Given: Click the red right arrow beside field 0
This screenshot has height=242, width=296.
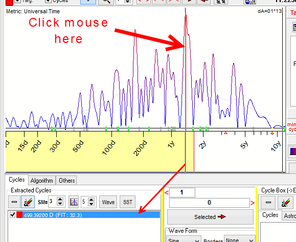Looking at the screenshot, I should click(253, 203).
